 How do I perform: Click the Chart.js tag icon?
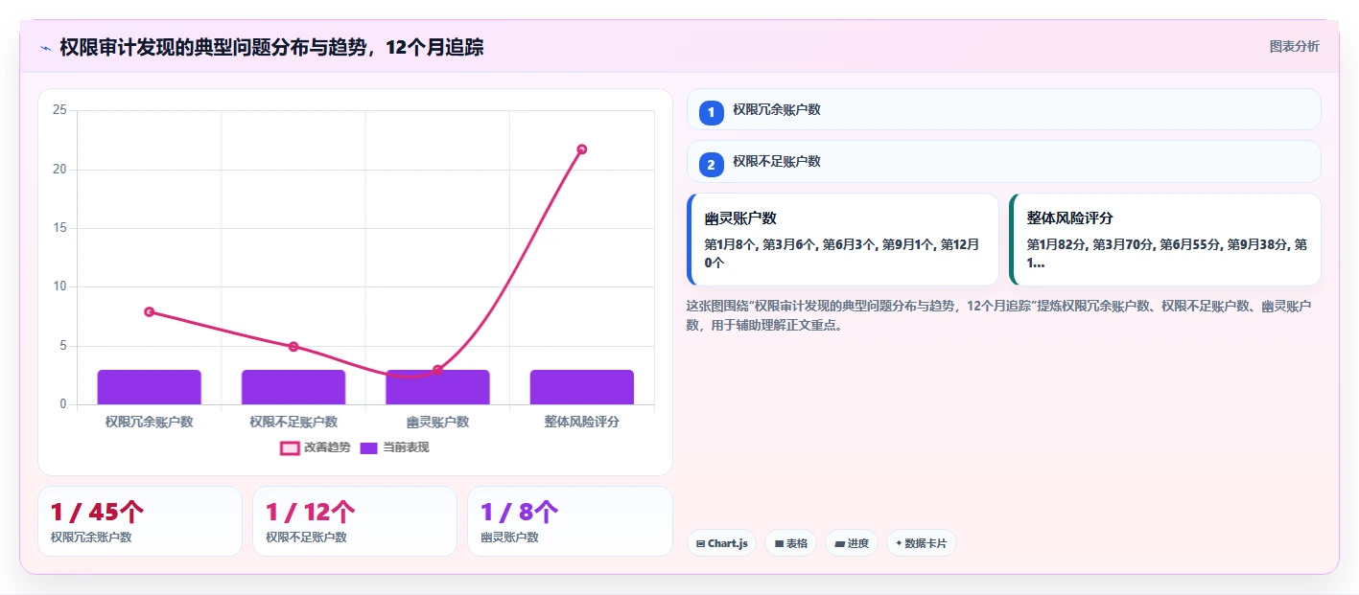coord(701,543)
